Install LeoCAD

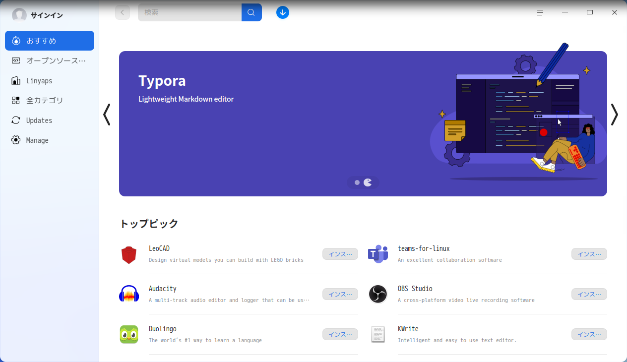click(x=340, y=254)
